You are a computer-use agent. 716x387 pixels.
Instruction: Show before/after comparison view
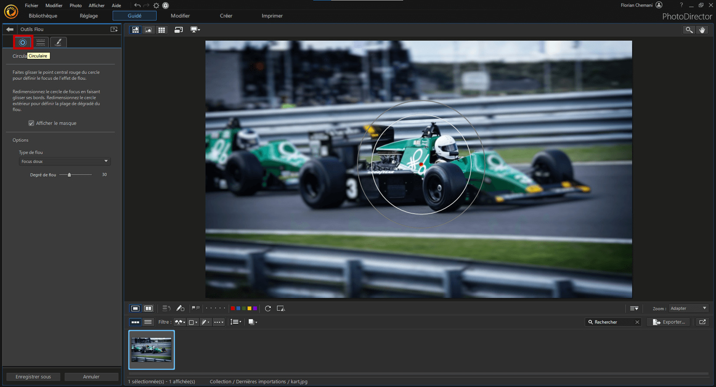148,308
